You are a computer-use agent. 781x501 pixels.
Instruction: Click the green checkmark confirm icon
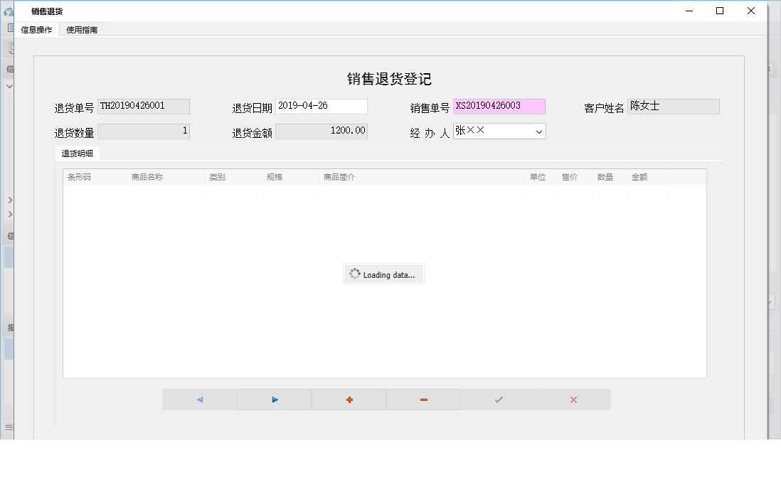point(498,399)
